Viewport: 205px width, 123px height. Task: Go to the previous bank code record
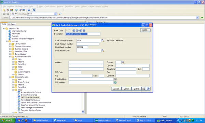click(77, 31)
